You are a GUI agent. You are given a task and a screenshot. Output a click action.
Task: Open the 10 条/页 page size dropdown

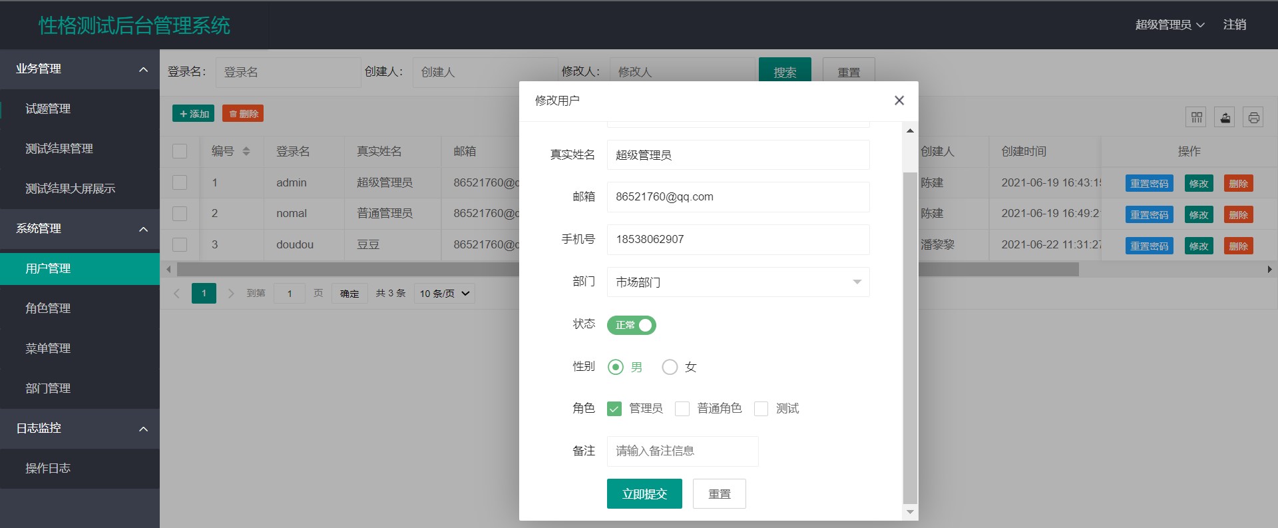(445, 294)
